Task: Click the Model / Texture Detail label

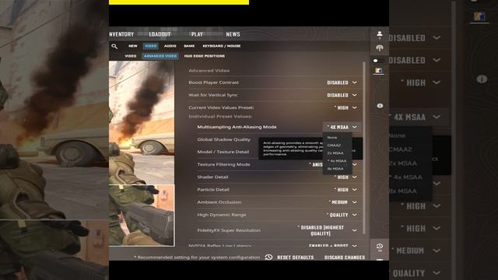Action: click(x=223, y=152)
